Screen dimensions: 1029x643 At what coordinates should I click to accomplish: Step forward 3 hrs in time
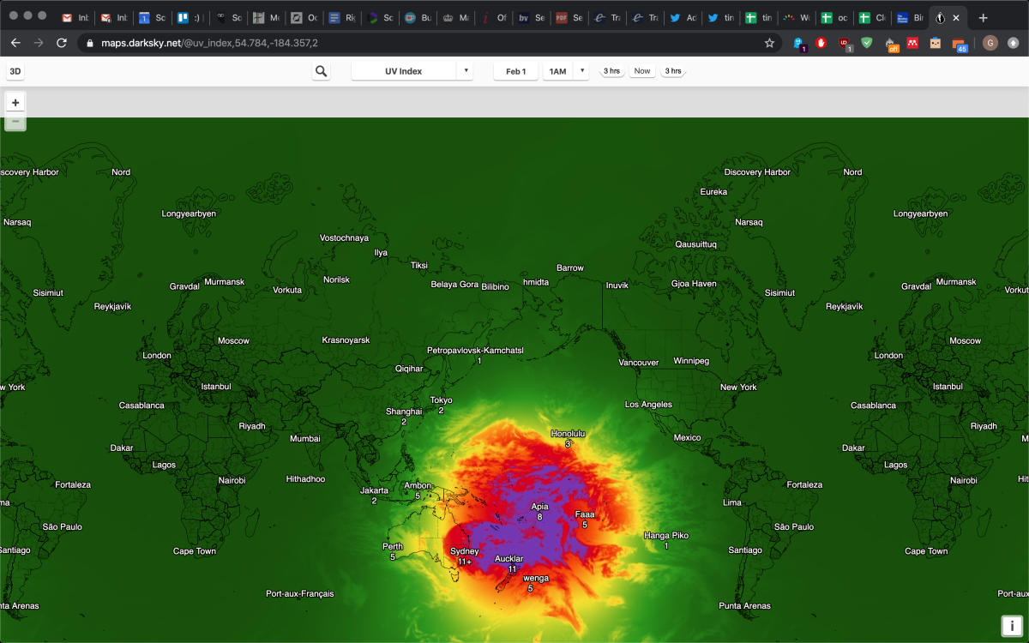[x=673, y=71]
